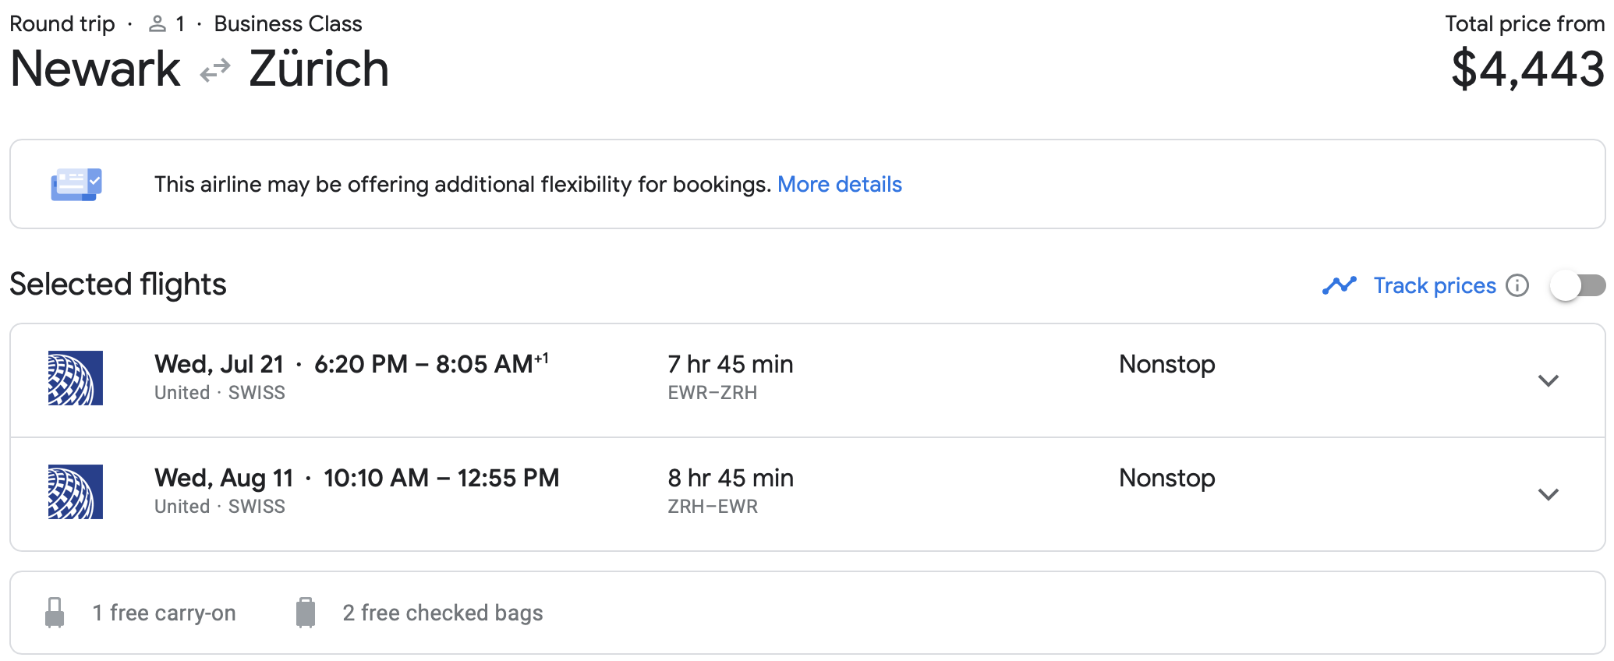This screenshot has width=1614, height=661.
Task: Click the United airline logo on the Aug 11 flight
Action: 74,493
